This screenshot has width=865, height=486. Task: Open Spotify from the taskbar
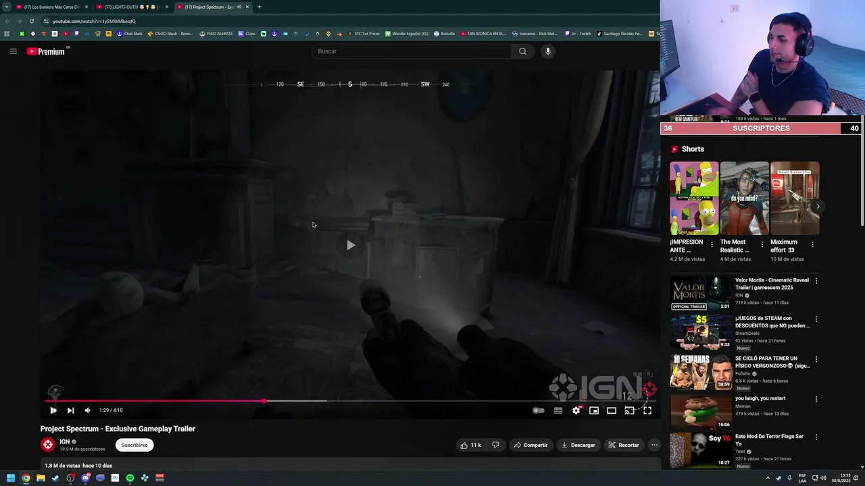pyautogui.click(x=130, y=478)
